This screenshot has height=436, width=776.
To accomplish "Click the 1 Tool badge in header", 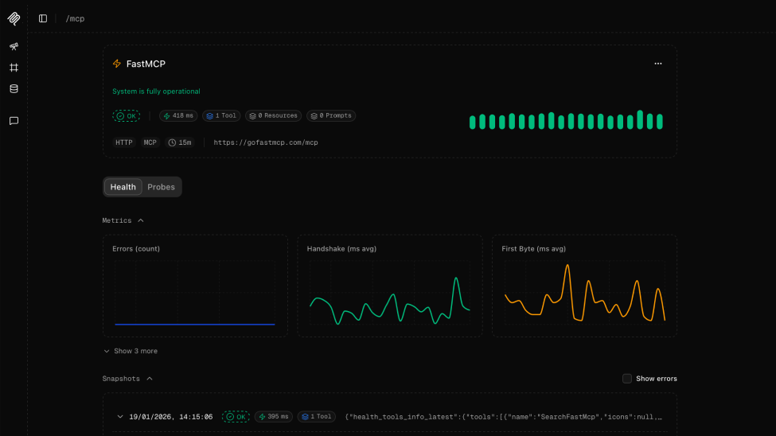I will point(221,115).
